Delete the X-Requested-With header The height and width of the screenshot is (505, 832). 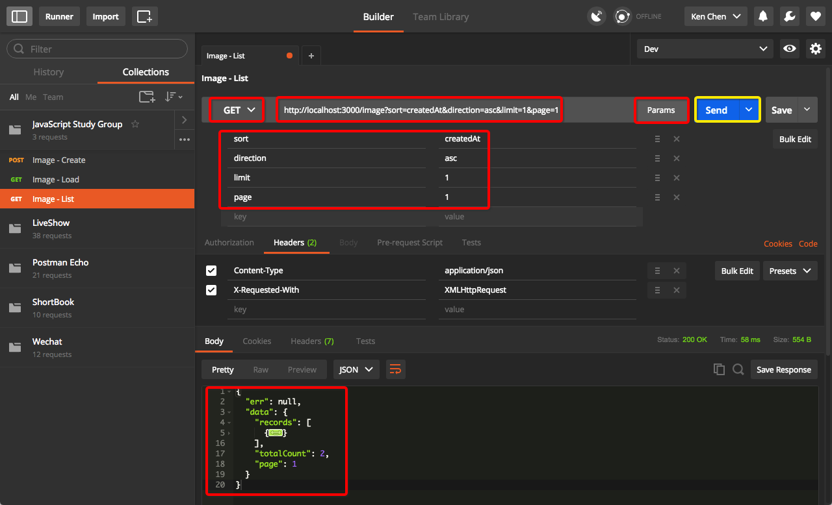pos(677,290)
